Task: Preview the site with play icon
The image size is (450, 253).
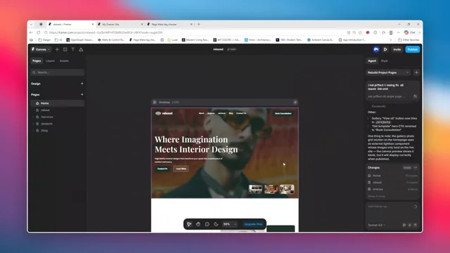Action: tap(385, 49)
